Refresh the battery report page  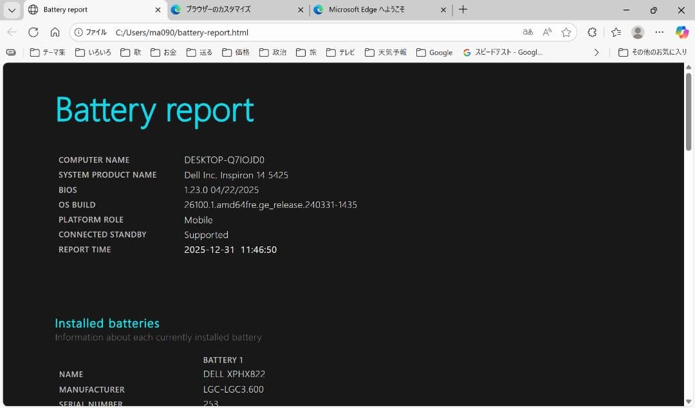[x=33, y=32]
